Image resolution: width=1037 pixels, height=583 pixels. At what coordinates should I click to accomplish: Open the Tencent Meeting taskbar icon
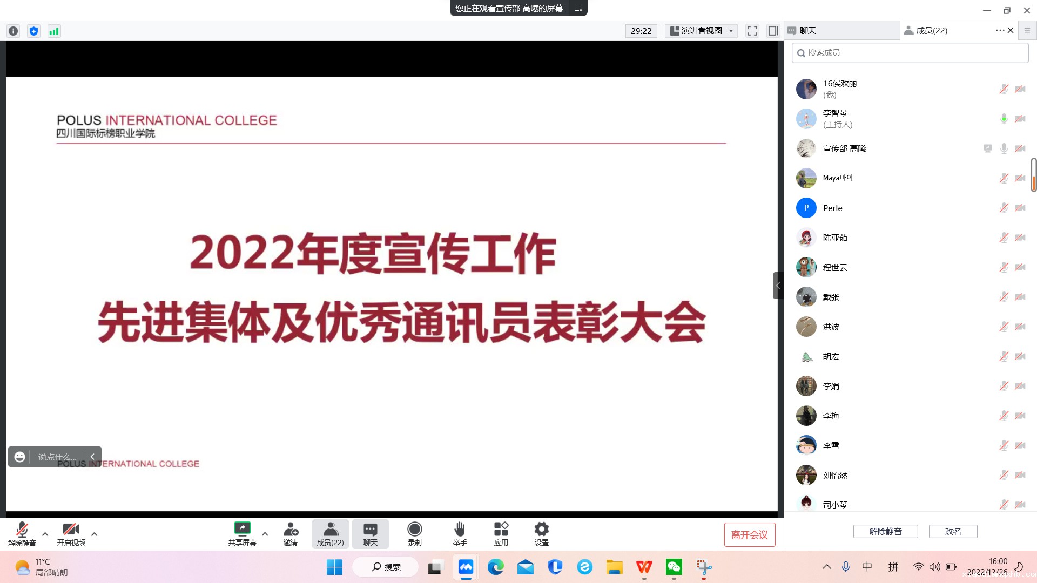pos(466,567)
